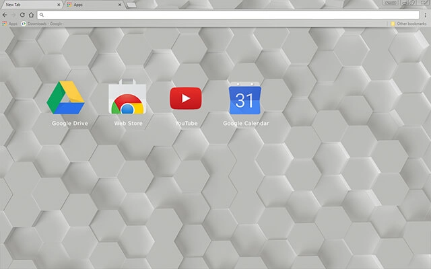
Task: Open the Chrome Web Store app icon
Action: coord(127,96)
